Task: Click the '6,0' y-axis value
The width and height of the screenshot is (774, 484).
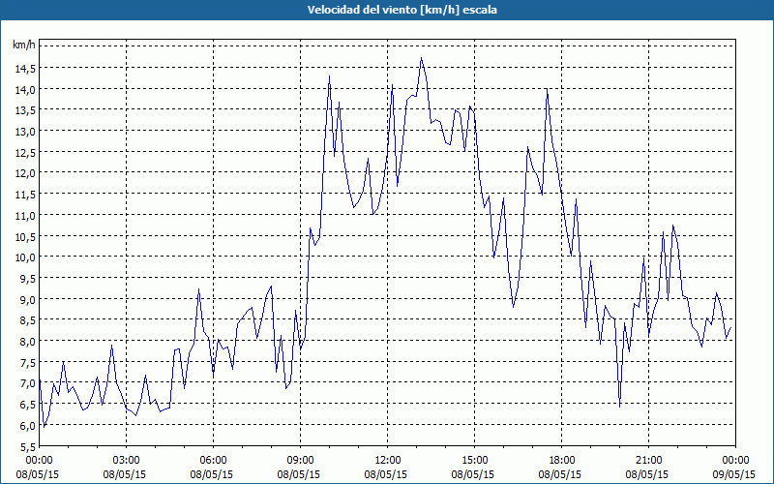Action: (27, 426)
